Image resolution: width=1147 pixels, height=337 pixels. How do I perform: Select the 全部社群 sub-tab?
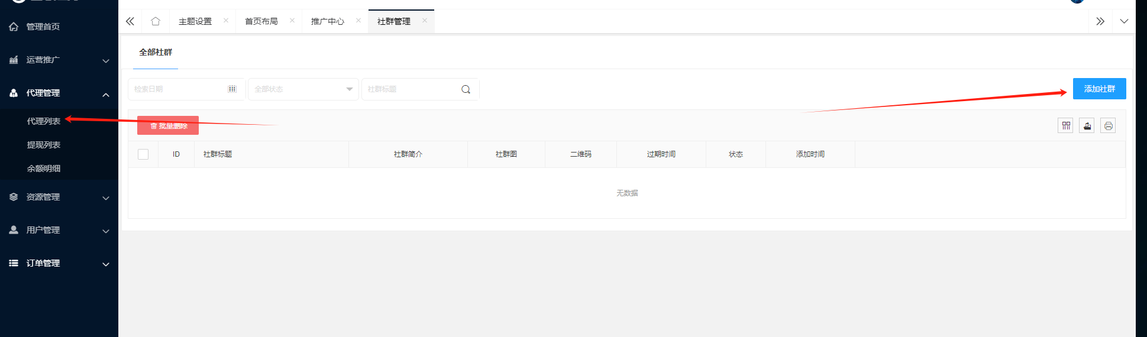156,52
